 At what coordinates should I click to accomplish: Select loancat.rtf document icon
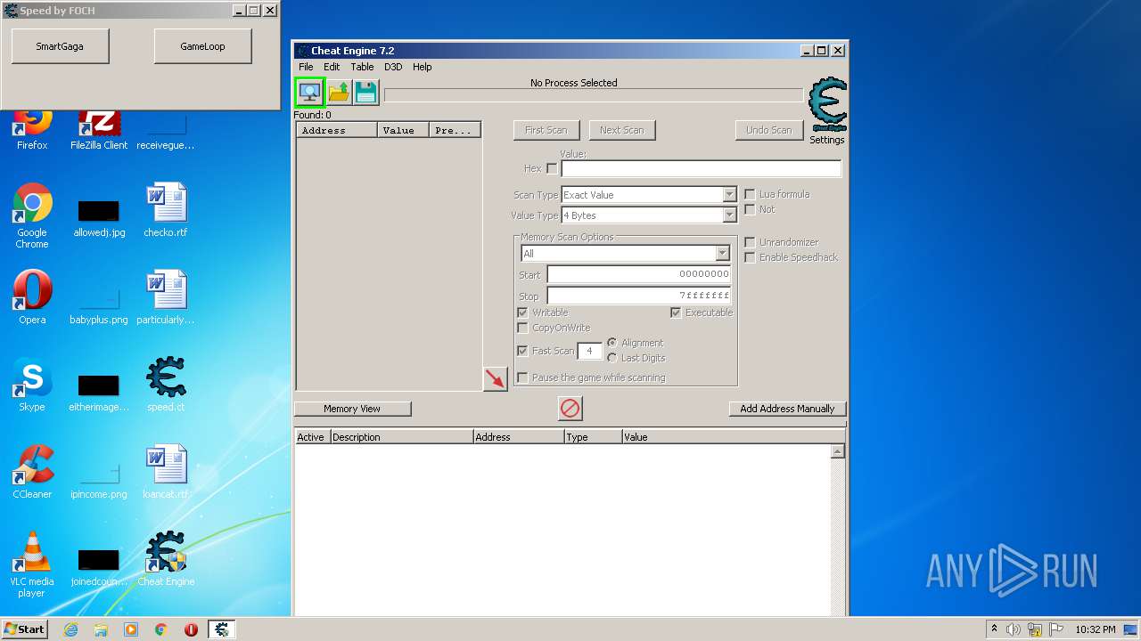166,472
